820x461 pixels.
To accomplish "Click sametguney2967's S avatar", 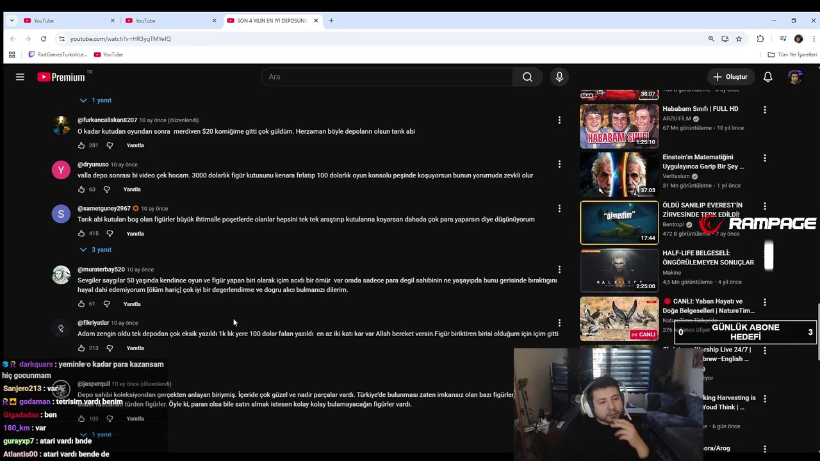I will coord(61,214).
